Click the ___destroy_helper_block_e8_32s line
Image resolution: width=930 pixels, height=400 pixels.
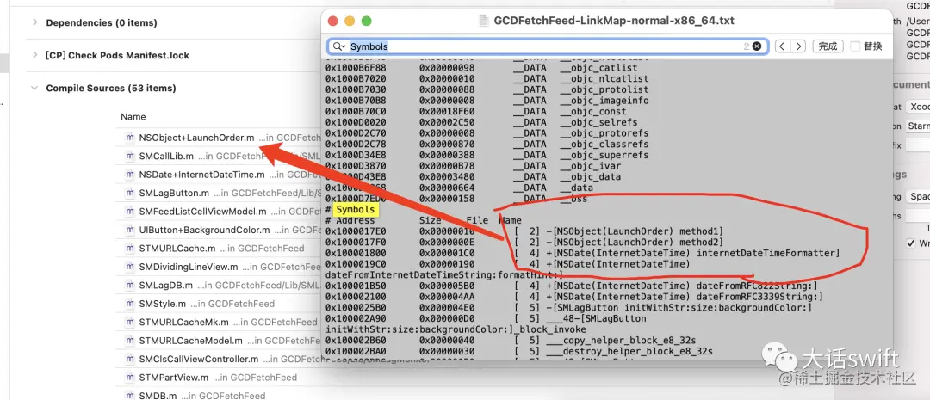(519, 352)
